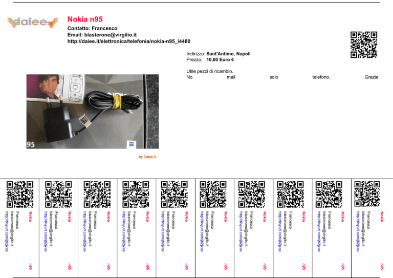Select the third tear-off QR code from left
Viewport: 393px width, 278px height.
tap(97, 194)
